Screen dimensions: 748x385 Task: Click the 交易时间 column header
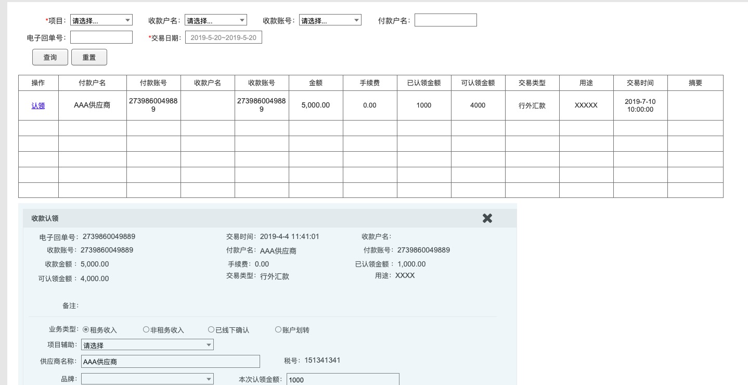click(640, 83)
